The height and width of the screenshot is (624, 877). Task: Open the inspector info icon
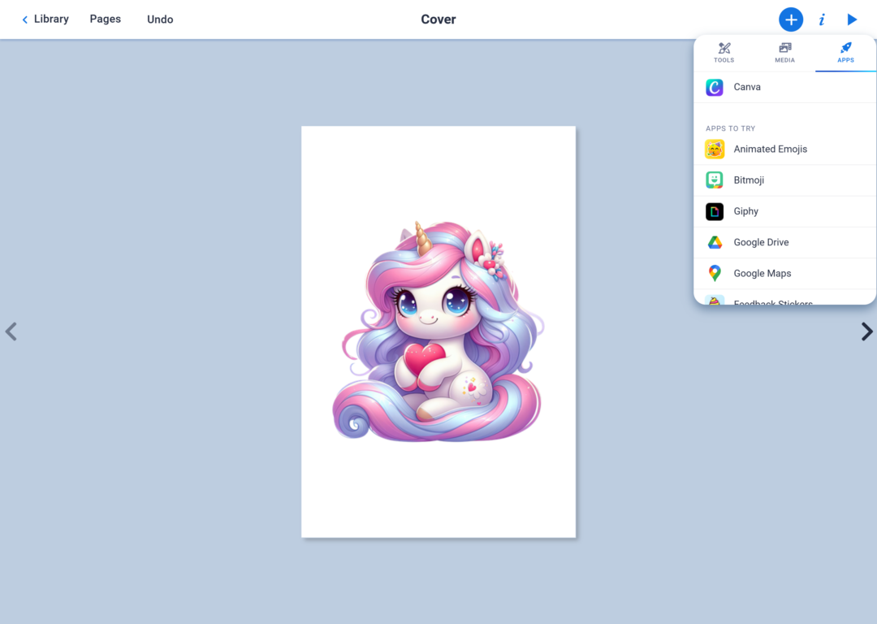tap(822, 19)
